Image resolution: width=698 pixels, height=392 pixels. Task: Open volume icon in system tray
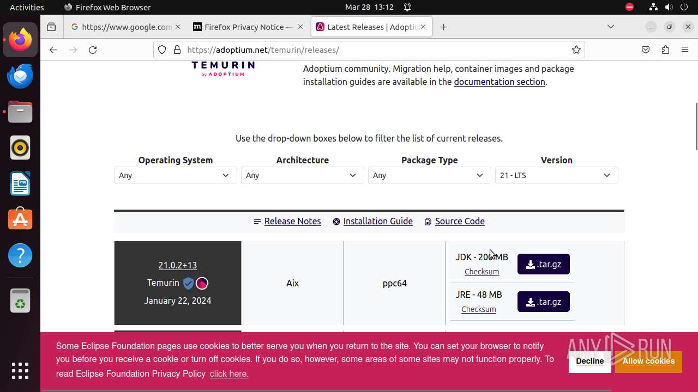tap(669, 7)
